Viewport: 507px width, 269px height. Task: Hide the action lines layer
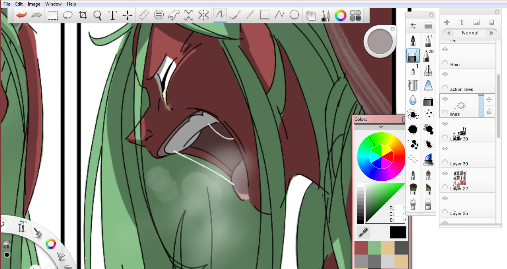tap(445, 74)
